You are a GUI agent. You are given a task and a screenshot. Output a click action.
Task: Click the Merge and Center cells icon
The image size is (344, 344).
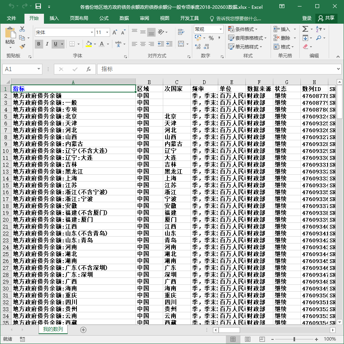pyautogui.click(x=181, y=44)
